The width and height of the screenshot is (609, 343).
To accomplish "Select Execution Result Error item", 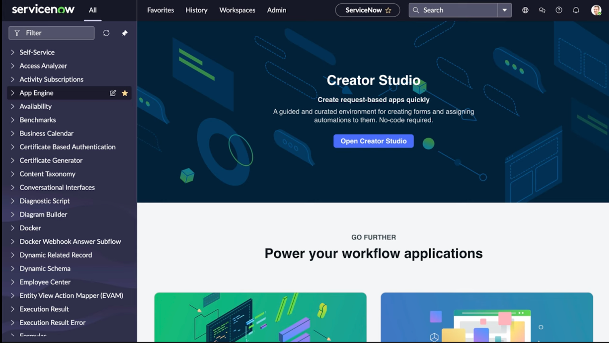I will pyautogui.click(x=53, y=322).
